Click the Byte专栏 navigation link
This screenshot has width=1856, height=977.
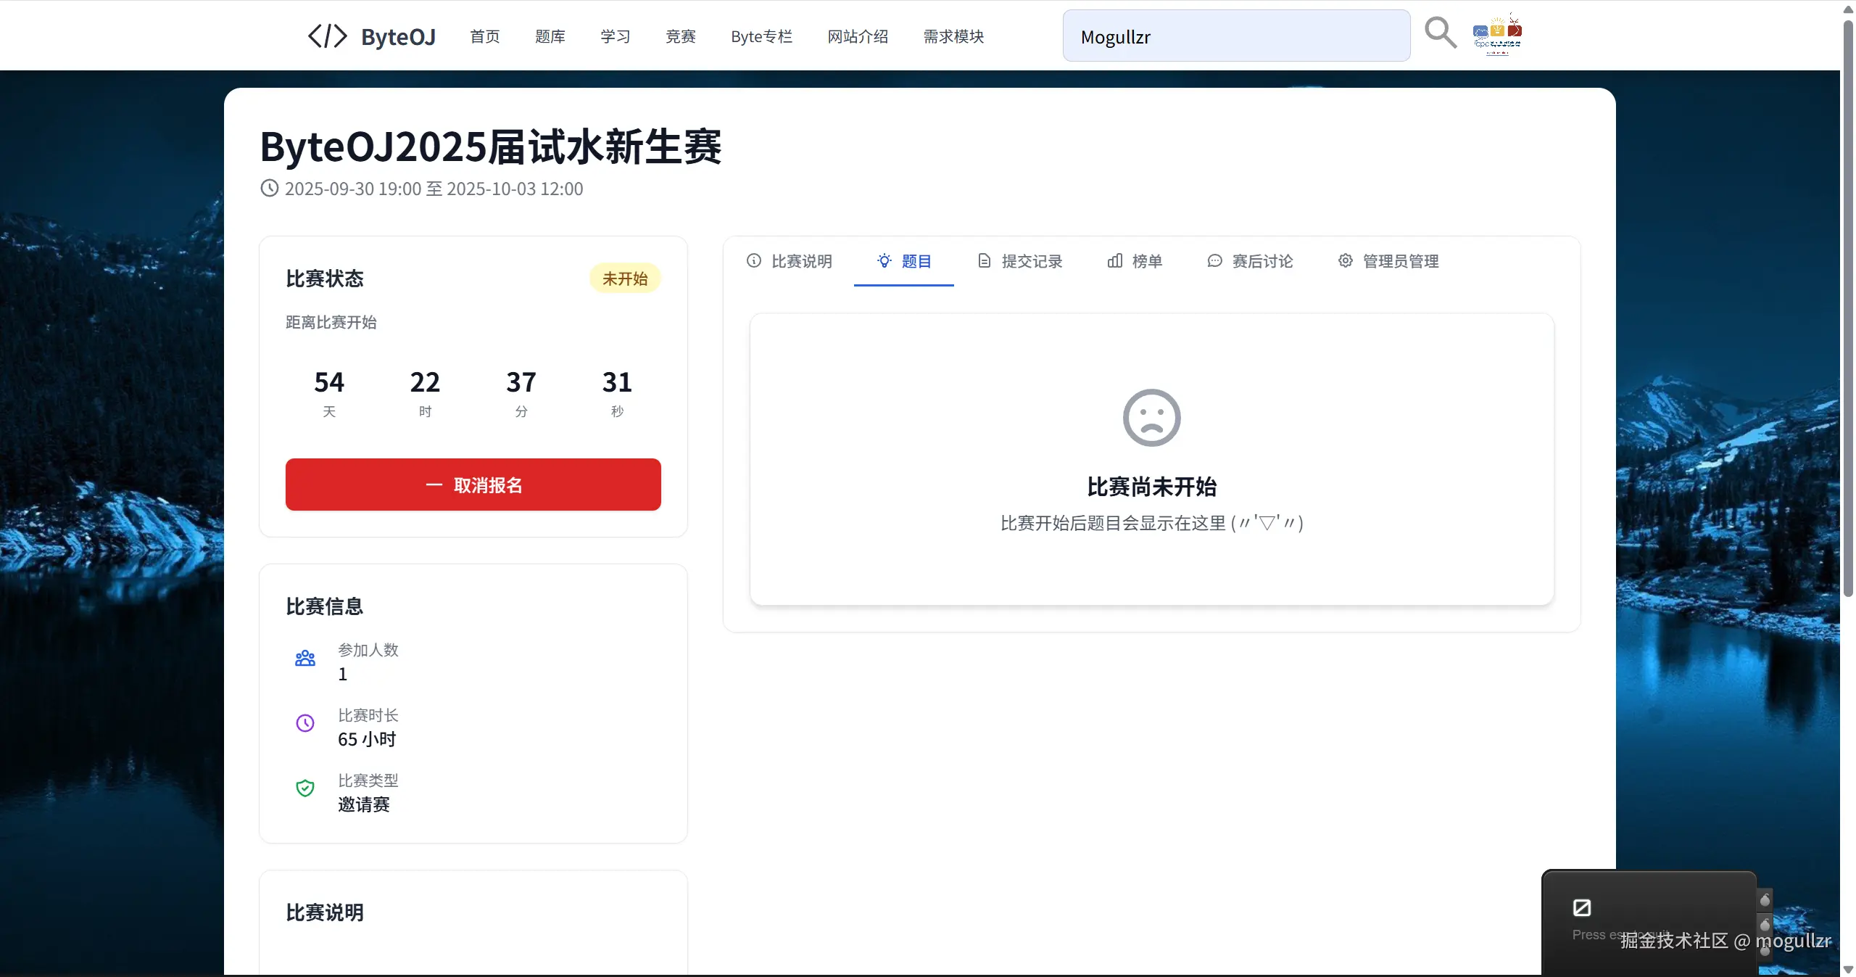click(761, 36)
